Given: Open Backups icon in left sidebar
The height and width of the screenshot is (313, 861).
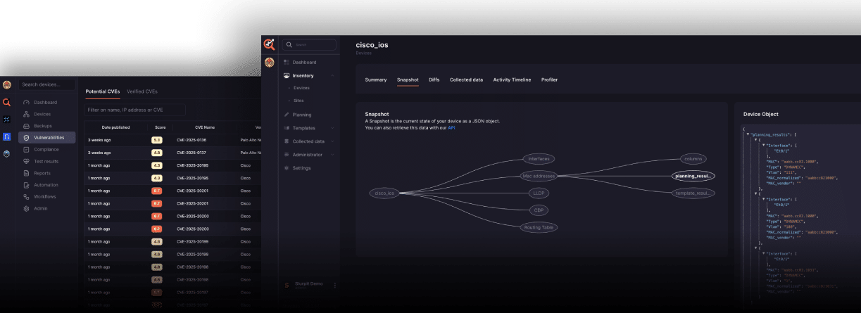Looking at the screenshot, I should 27,126.
